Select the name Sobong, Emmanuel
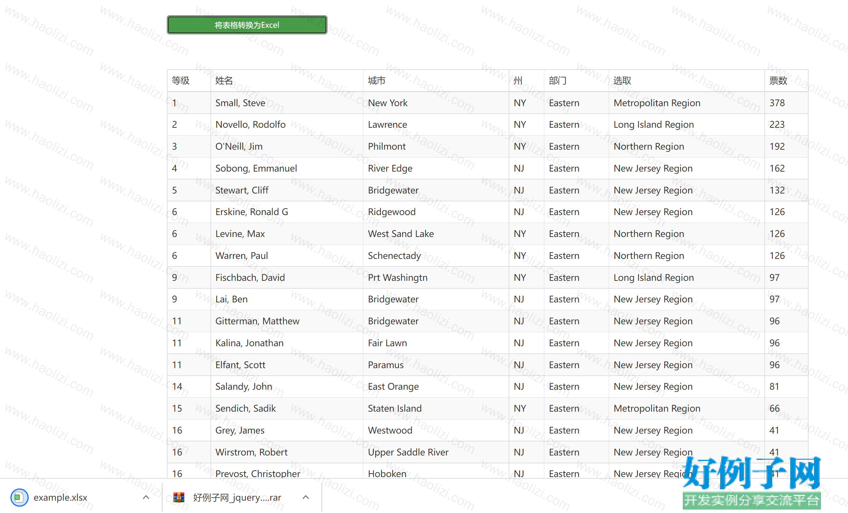The image size is (848, 513). pyautogui.click(x=256, y=168)
